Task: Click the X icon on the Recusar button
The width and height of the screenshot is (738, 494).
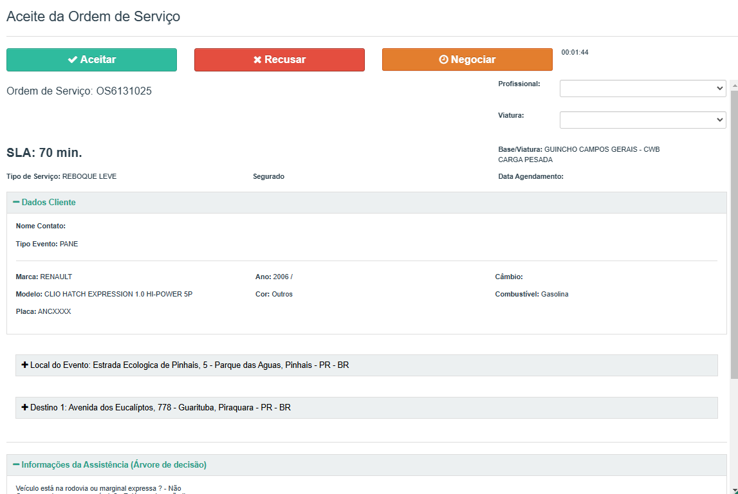Action: (257, 60)
